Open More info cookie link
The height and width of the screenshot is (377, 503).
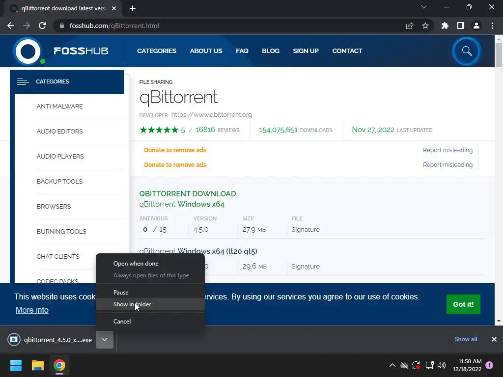(x=32, y=310)
